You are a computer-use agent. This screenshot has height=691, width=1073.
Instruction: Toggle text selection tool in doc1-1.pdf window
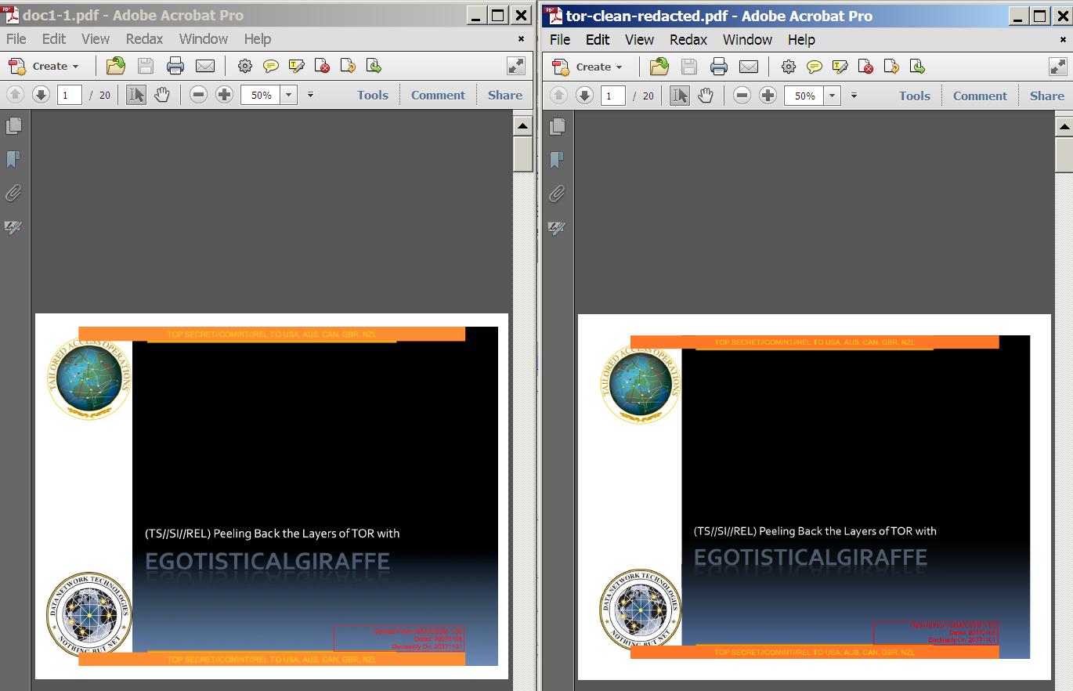click(136, 95)
